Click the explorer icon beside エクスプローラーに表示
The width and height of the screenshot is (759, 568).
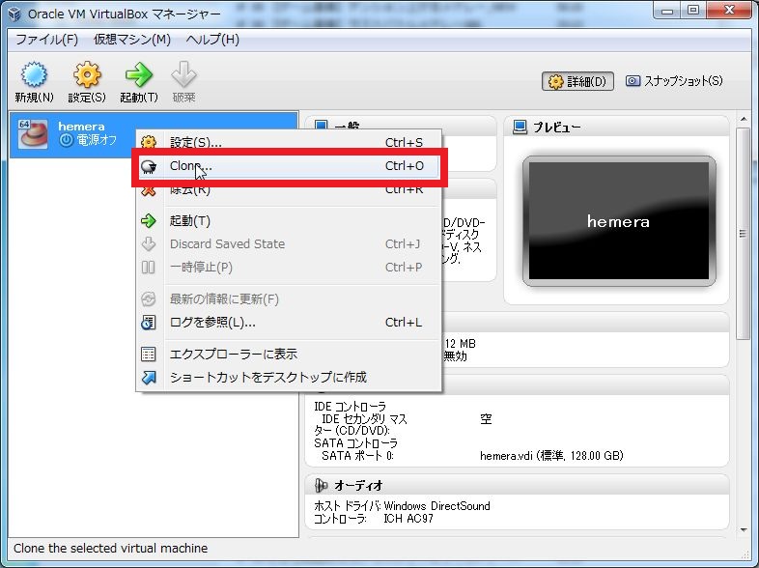click(149, 355)
